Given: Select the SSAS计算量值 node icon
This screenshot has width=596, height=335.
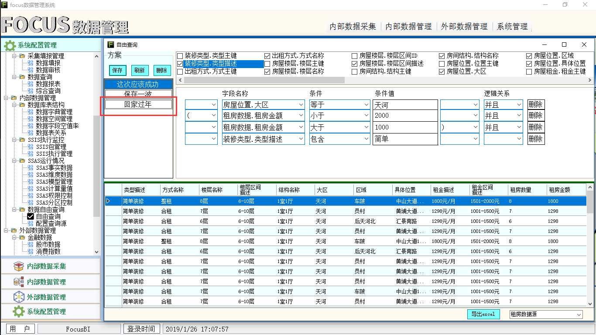Looking at the screenshot, I should [30, 188].
